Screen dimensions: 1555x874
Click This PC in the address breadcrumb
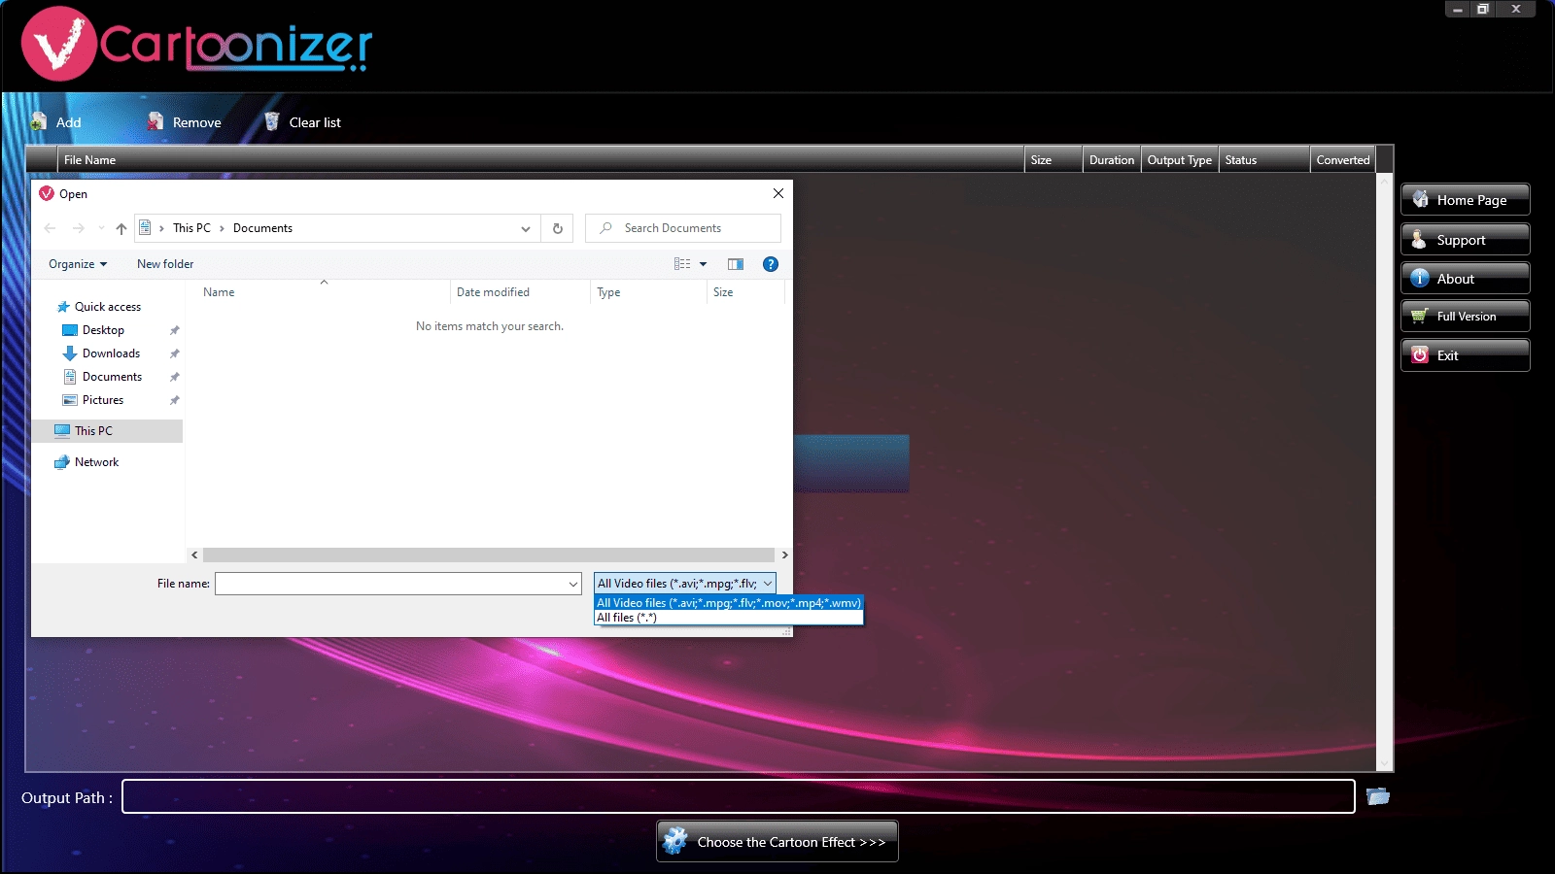[191, 228]
